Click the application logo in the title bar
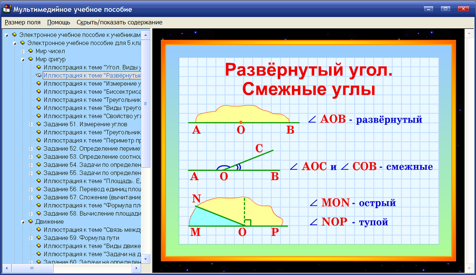The height and width of the screenshot is (275, 476). [x=6, y=9]
